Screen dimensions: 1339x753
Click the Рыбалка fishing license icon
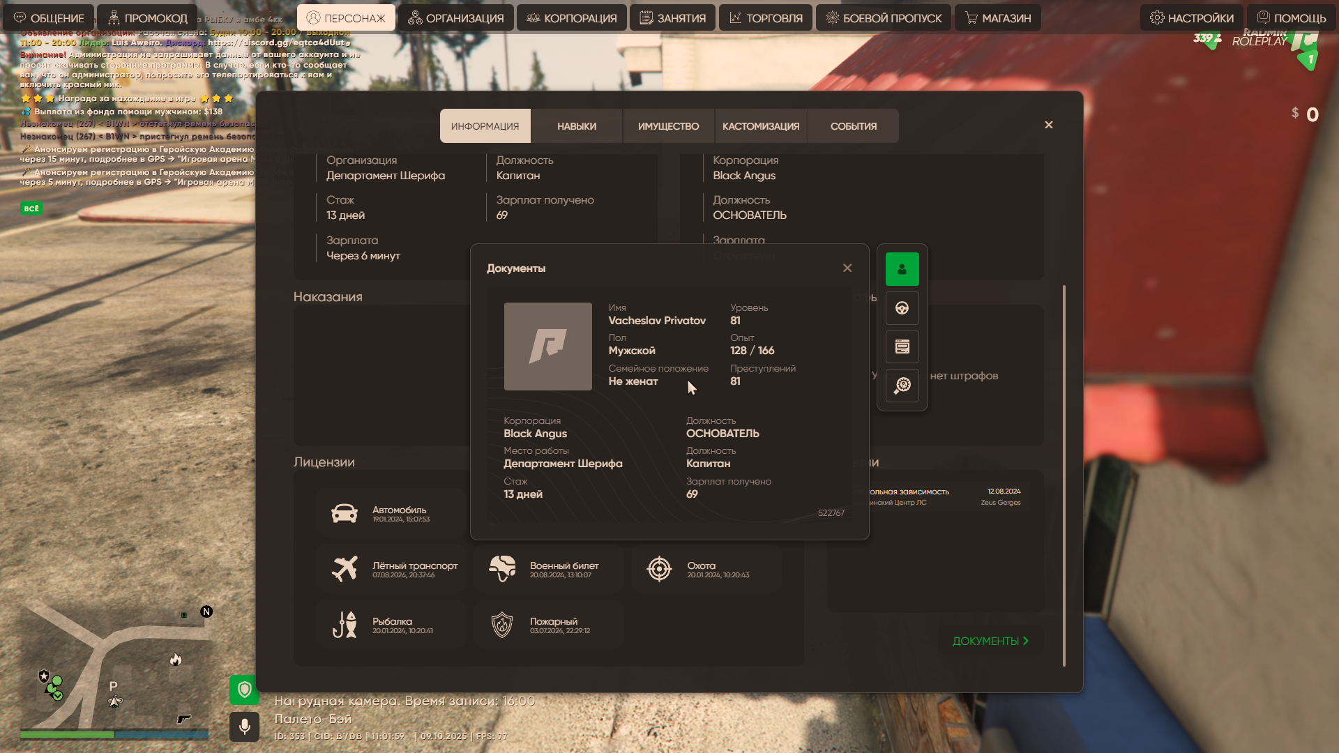coord(345,625)
